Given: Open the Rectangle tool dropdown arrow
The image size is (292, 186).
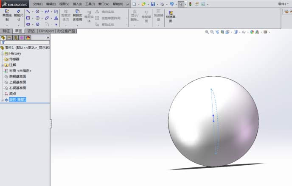Looking at the screenshot, I should [x=33, y=18].
